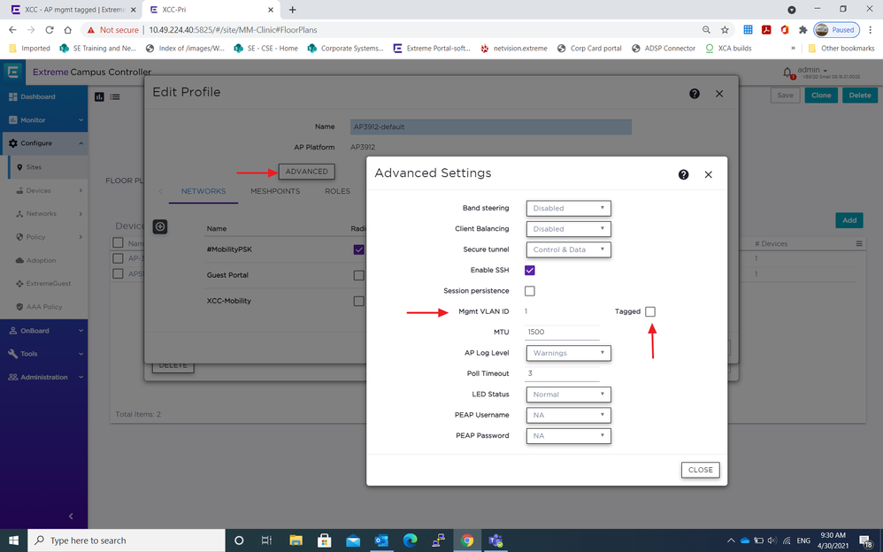Viewport: 883px width, 552px height.
Task: Open PEAP Password dropdown
Action: point(568,436)
